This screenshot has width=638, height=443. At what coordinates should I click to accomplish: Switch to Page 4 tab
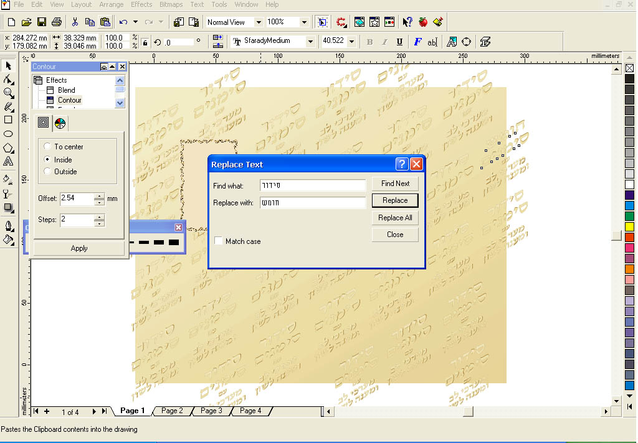(250, 411)
